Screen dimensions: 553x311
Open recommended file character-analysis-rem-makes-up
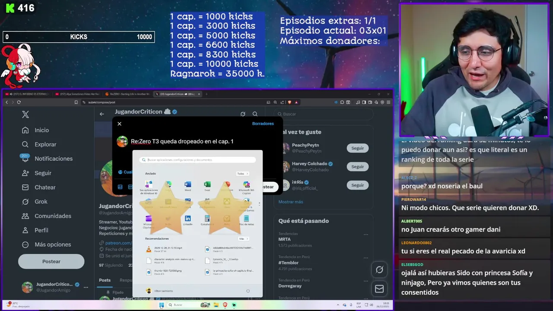[x=171, y=260]
